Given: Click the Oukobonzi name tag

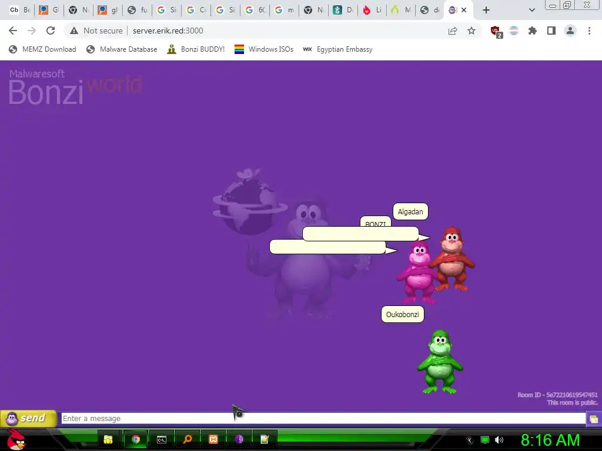Looking at the screenshot, I should 402,315.
